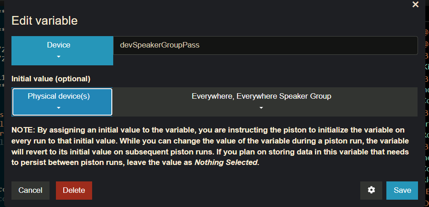Click empty dialog space between Delete and gear
Image resolution: width=429 pixels, height=207 pixels.
225,191
